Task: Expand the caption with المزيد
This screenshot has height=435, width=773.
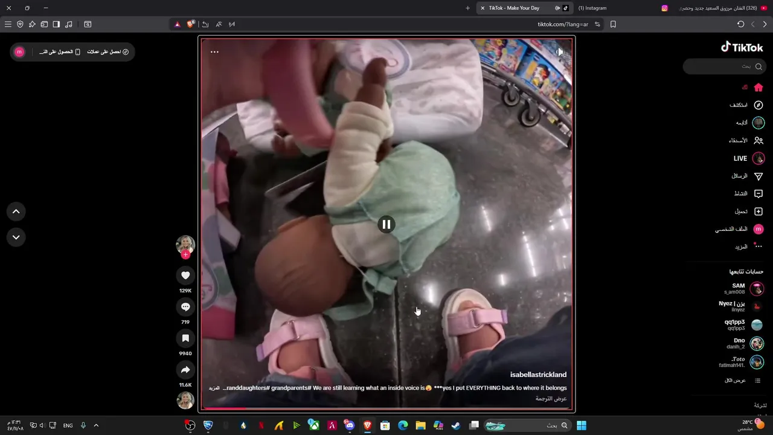Action: (214, 388)
